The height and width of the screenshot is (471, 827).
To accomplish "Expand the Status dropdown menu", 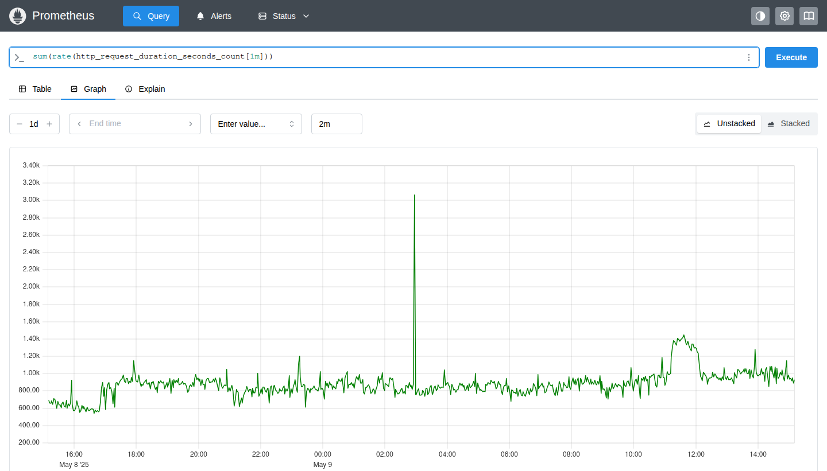I will (x=284, y=16).
